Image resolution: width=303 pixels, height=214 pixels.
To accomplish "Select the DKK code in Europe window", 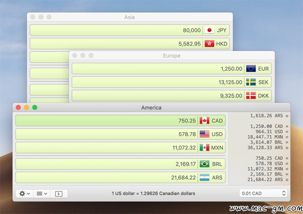I will click(264, 96).
